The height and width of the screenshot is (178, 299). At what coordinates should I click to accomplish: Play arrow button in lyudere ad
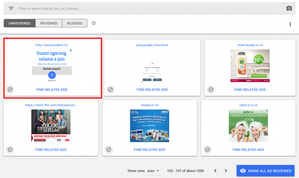[52, 75]
